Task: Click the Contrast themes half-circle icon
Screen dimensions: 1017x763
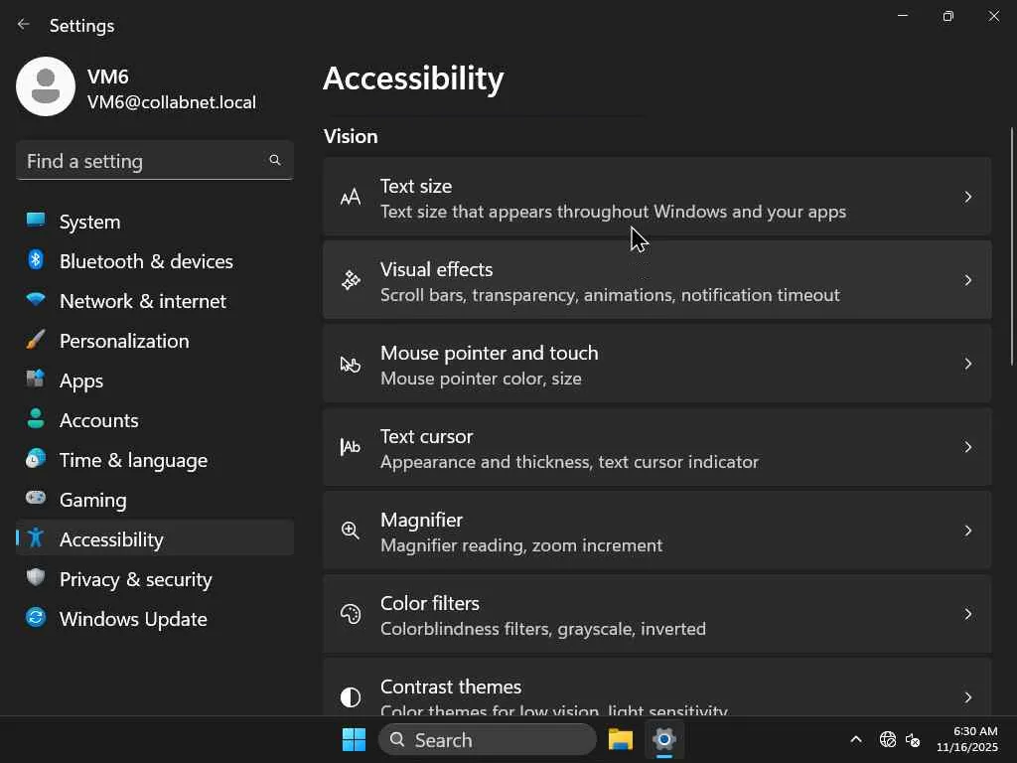Action: coord(351,697)
